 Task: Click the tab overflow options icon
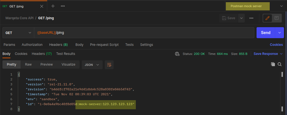(63, 6)
